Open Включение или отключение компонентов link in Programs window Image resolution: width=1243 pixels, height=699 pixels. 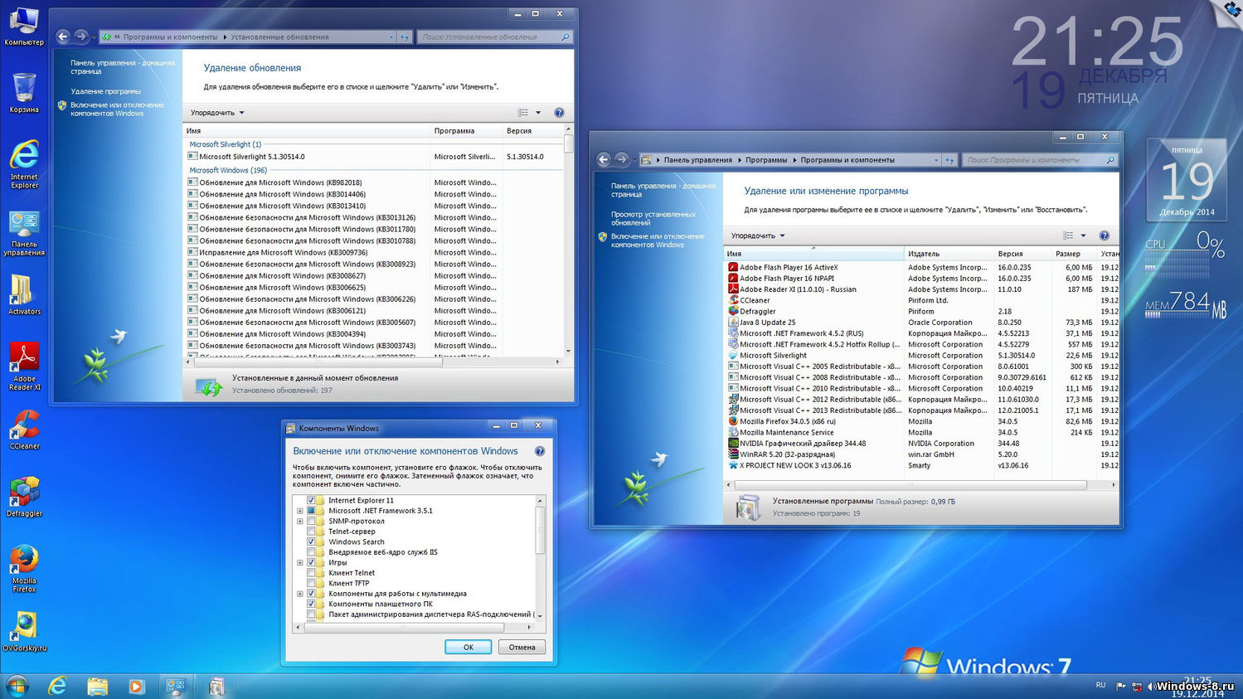click(658, 240)
